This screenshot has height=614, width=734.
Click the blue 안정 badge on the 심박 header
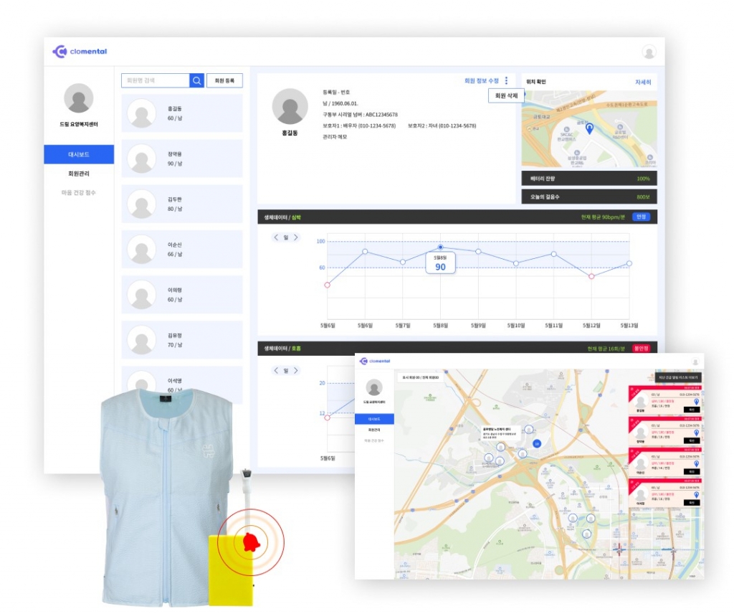pos(641,217)
